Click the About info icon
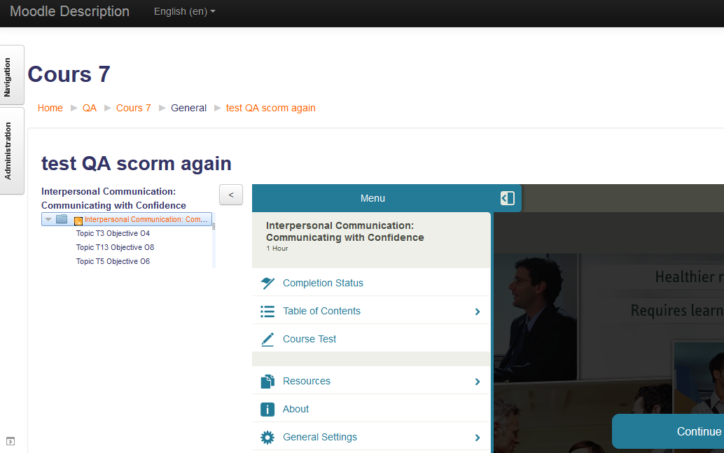Viewport: 724px width, 453px height. 267,409
